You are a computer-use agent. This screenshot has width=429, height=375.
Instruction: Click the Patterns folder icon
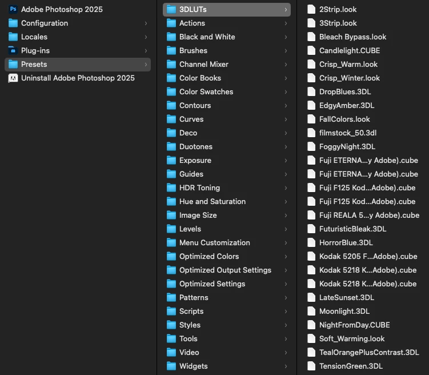click(171, 297)
